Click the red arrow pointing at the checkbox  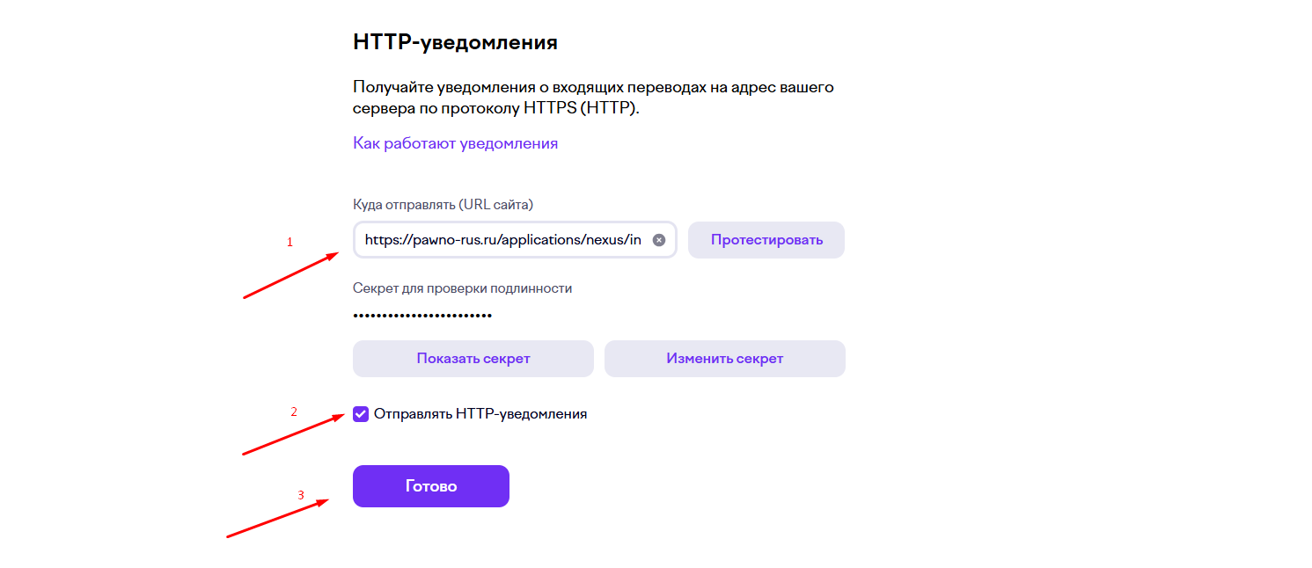tap(293, 434)
